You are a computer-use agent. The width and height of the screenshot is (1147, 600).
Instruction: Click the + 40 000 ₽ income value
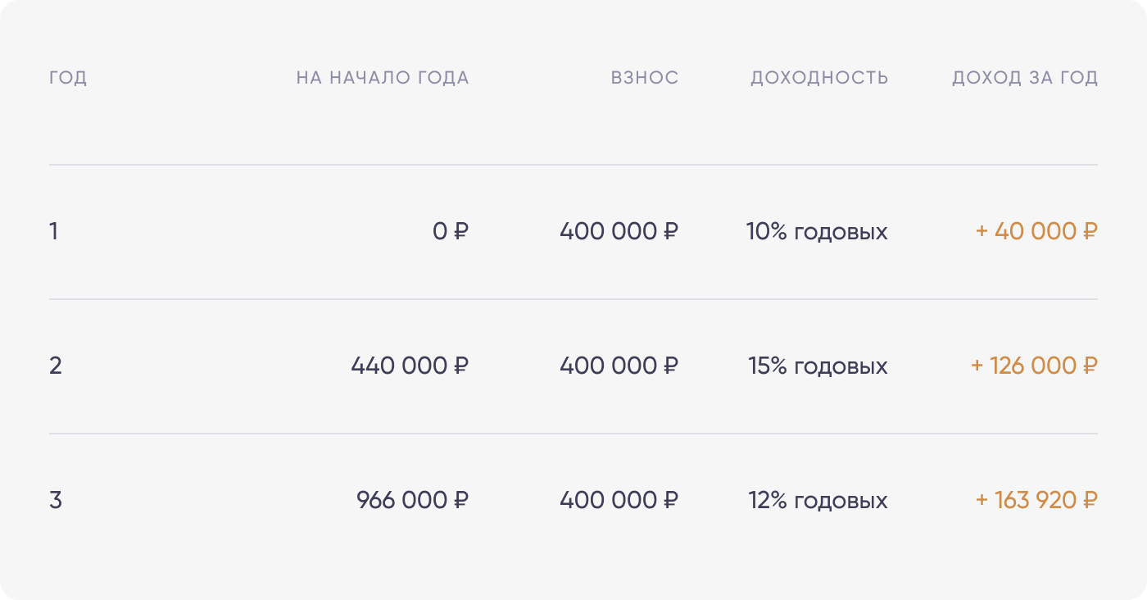click(1036, 232)
